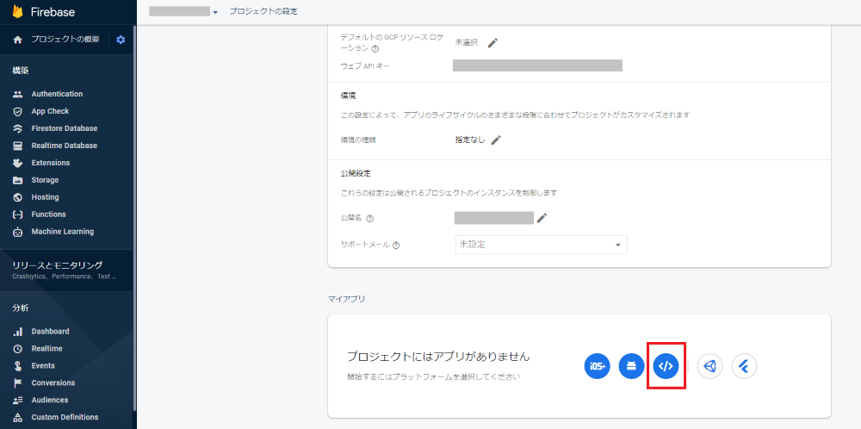This screenshot has width=861, height=429.
Task: Edit the default GCP resource location
Action: (x=492, y=43)
